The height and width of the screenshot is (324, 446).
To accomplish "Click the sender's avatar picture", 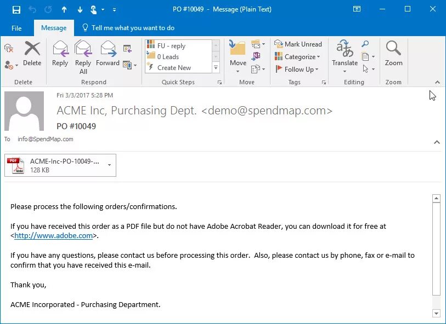I will (x=24, y=111).
